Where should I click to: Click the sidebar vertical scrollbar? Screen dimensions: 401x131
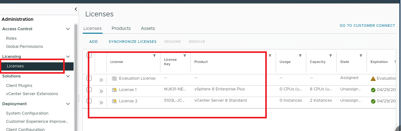[x=76, y=77]
